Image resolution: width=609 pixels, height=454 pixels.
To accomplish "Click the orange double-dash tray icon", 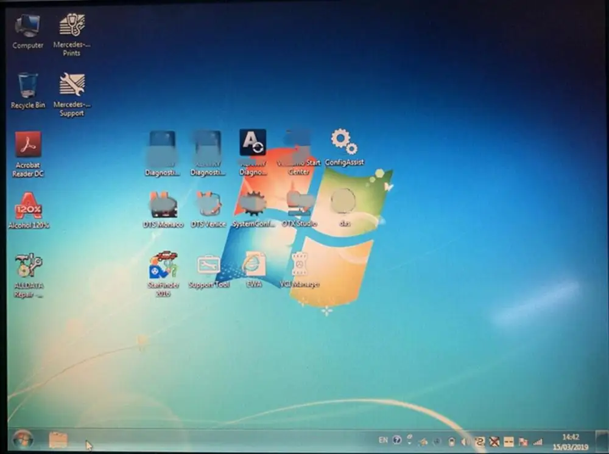I will coord(509,442).
